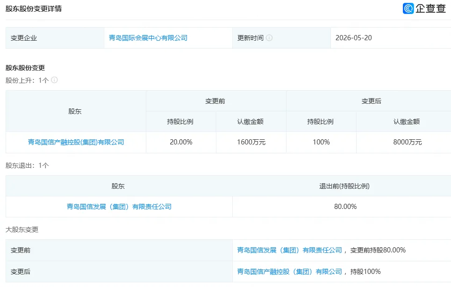Click 认缴金额 header under 变更后
The height and width of the screenshot is (287, 451).
pyautogui.click(x=407, y=122)
